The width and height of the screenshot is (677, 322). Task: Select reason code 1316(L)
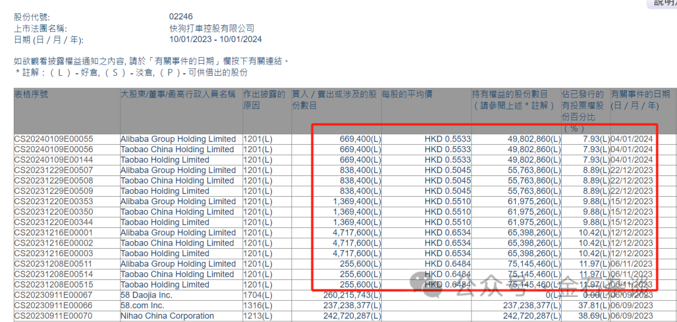click(x=258, y=306)
